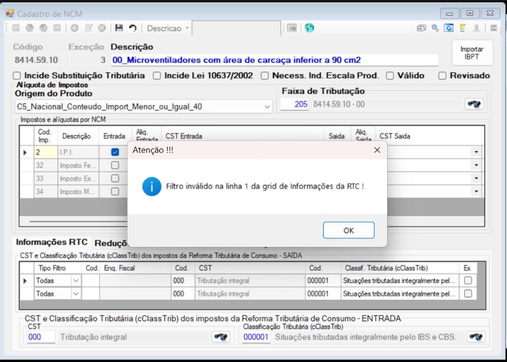Click the greyed-out next-record navigation icon
The image size is (507, 362).
tap(44, 28)
